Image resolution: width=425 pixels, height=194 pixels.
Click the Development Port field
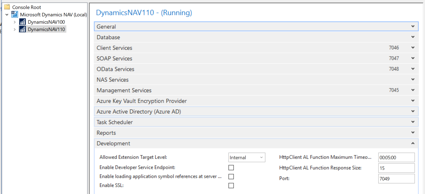tap(396, 178)
